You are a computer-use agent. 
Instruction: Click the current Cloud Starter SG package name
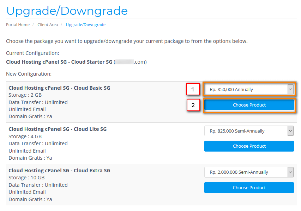59,62
